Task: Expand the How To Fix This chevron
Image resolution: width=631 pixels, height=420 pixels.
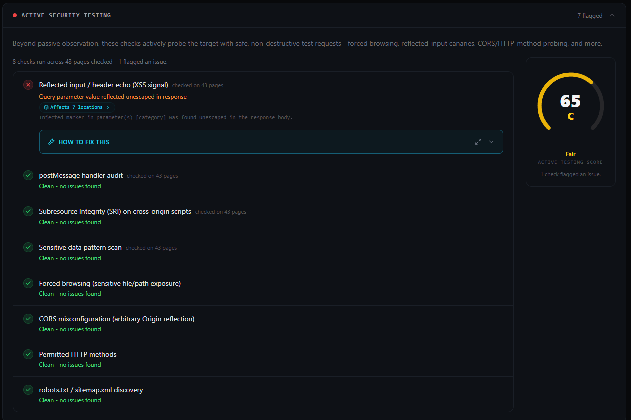Action: pos(491,142)
